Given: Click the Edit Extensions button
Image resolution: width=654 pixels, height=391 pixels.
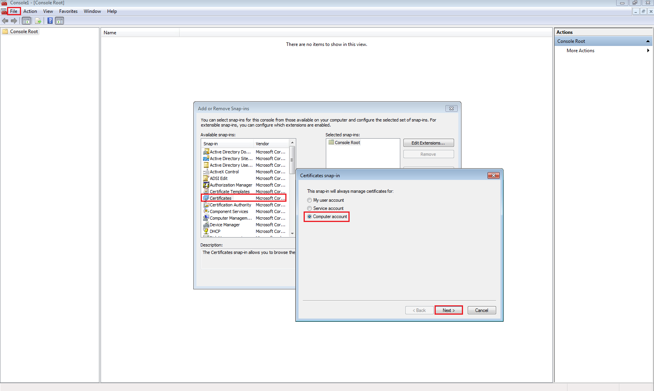Looking at the screenshot, I should pos(428,143).
